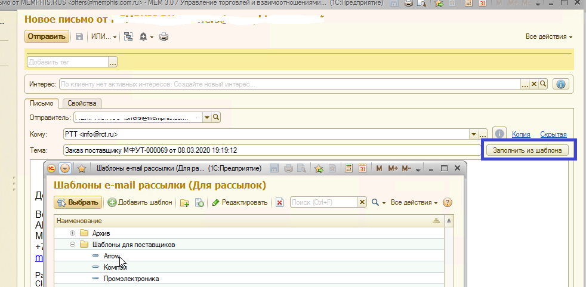Image resolution: width=586 pixels, height=287 pixels.
Task: Click the new folder icon in templates toolbar
Action: (x=185, y=203)
